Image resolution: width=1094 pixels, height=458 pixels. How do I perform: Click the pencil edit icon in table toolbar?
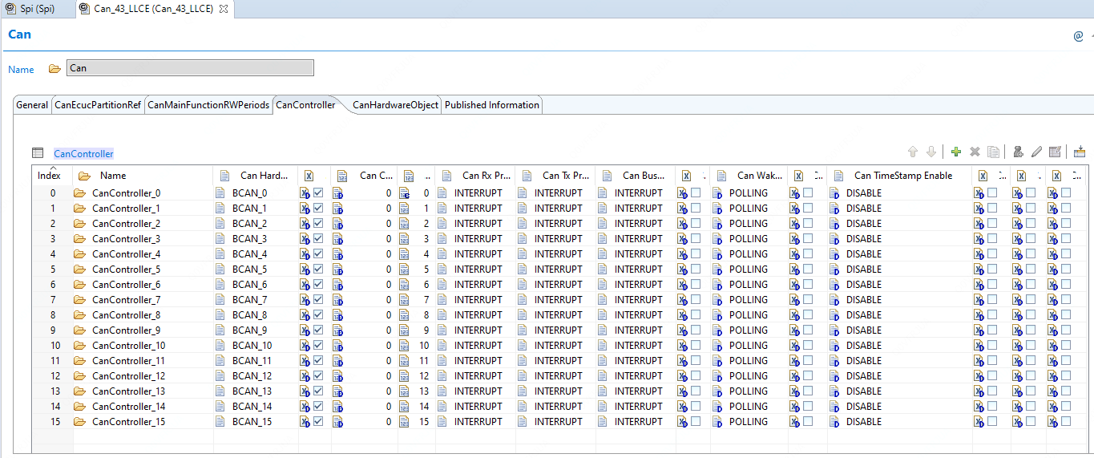click(x=1036, y=152)
